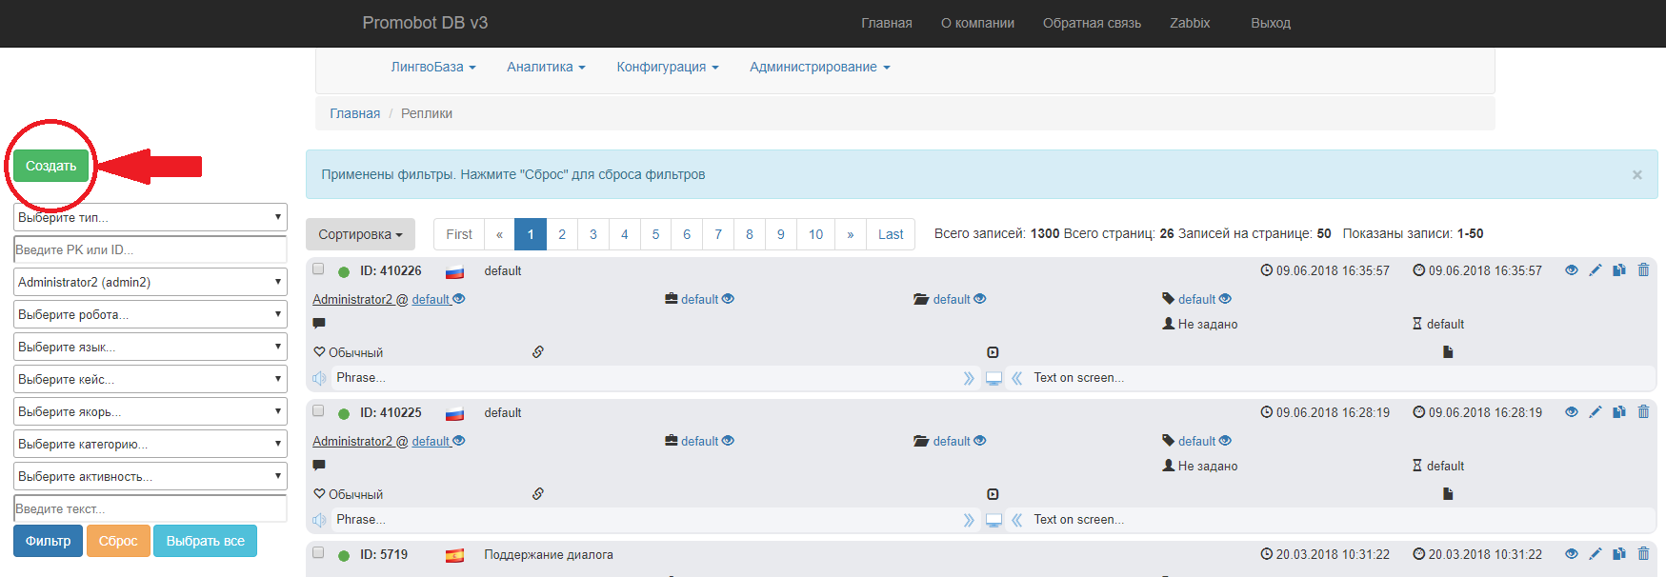Click the speaker icon beside Phrase in record 410225

point(320,520)
